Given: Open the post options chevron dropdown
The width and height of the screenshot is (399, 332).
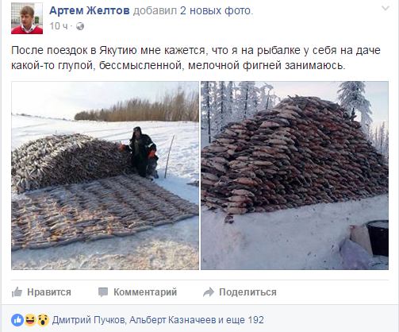Looking at the screenshot, I should pyautogui.click(x=386, y=8).
